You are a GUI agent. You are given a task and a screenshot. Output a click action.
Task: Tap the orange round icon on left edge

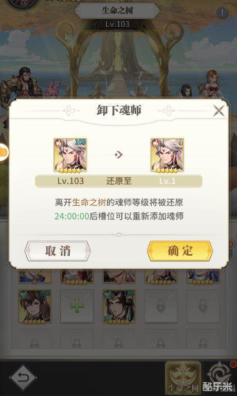(4, 152)
